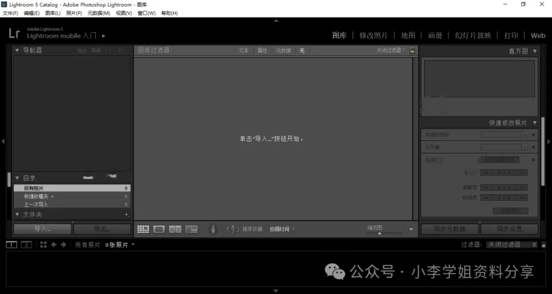Click the filmstrip grid shortcut icon
The height and width of the screenshot is (294, 552).
pyautogui.click(x=43, y=245)
